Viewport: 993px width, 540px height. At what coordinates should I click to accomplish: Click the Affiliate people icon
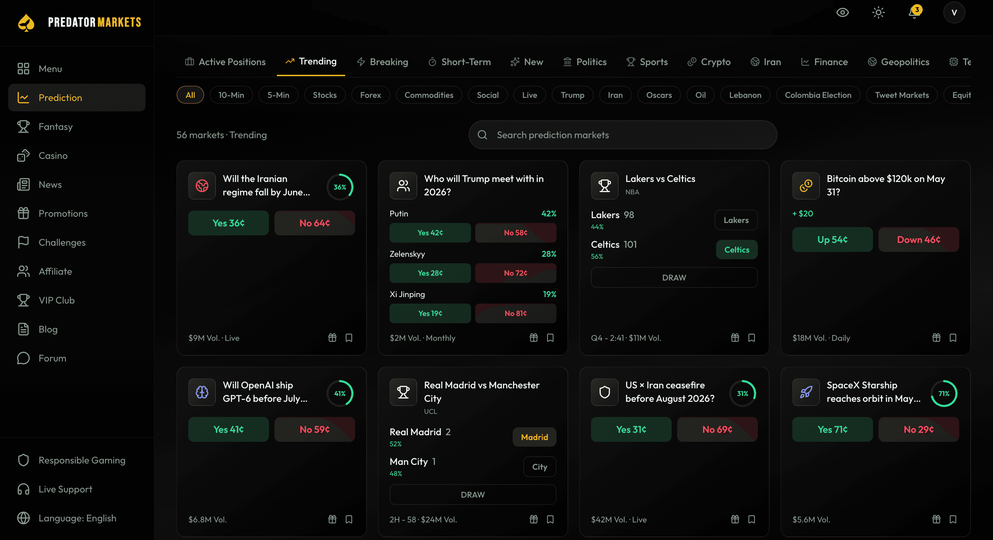23,271
